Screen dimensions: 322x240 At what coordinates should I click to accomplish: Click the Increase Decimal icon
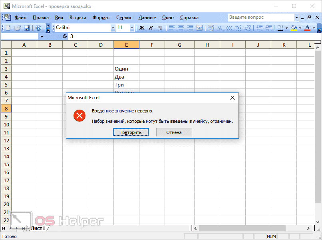(x=238, y=28)
